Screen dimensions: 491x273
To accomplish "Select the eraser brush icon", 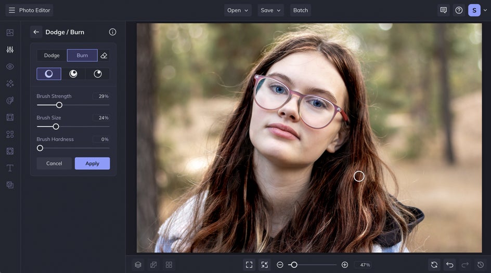I will pyautogui.click(x=104, y=56).
